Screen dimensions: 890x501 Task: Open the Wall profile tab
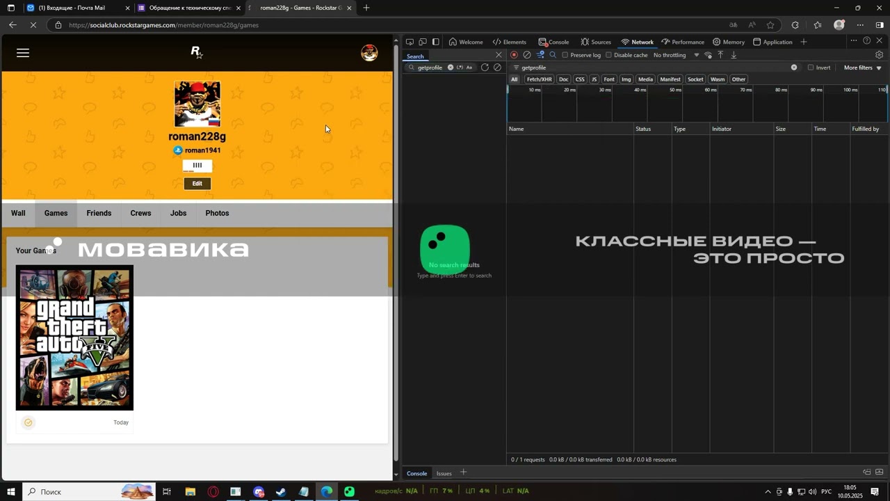point(18,214)
